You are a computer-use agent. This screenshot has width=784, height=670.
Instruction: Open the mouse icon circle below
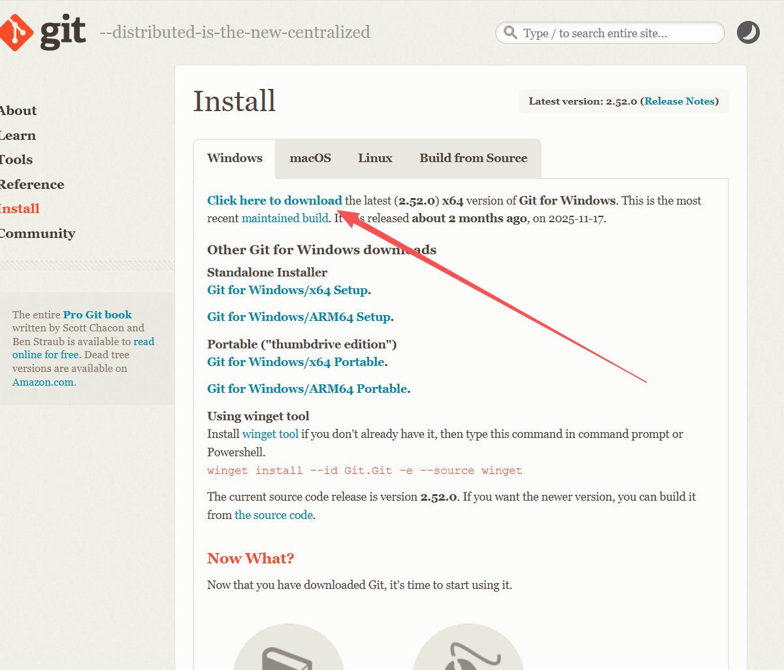click(468, 647)
